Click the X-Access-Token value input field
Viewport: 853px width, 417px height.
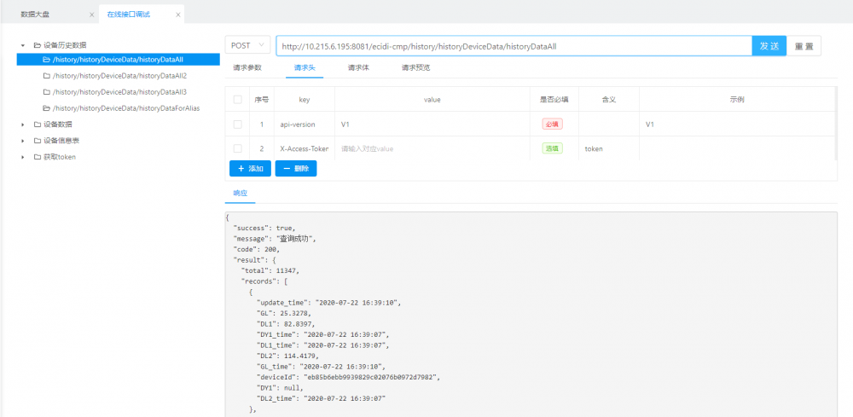(431, 148)
